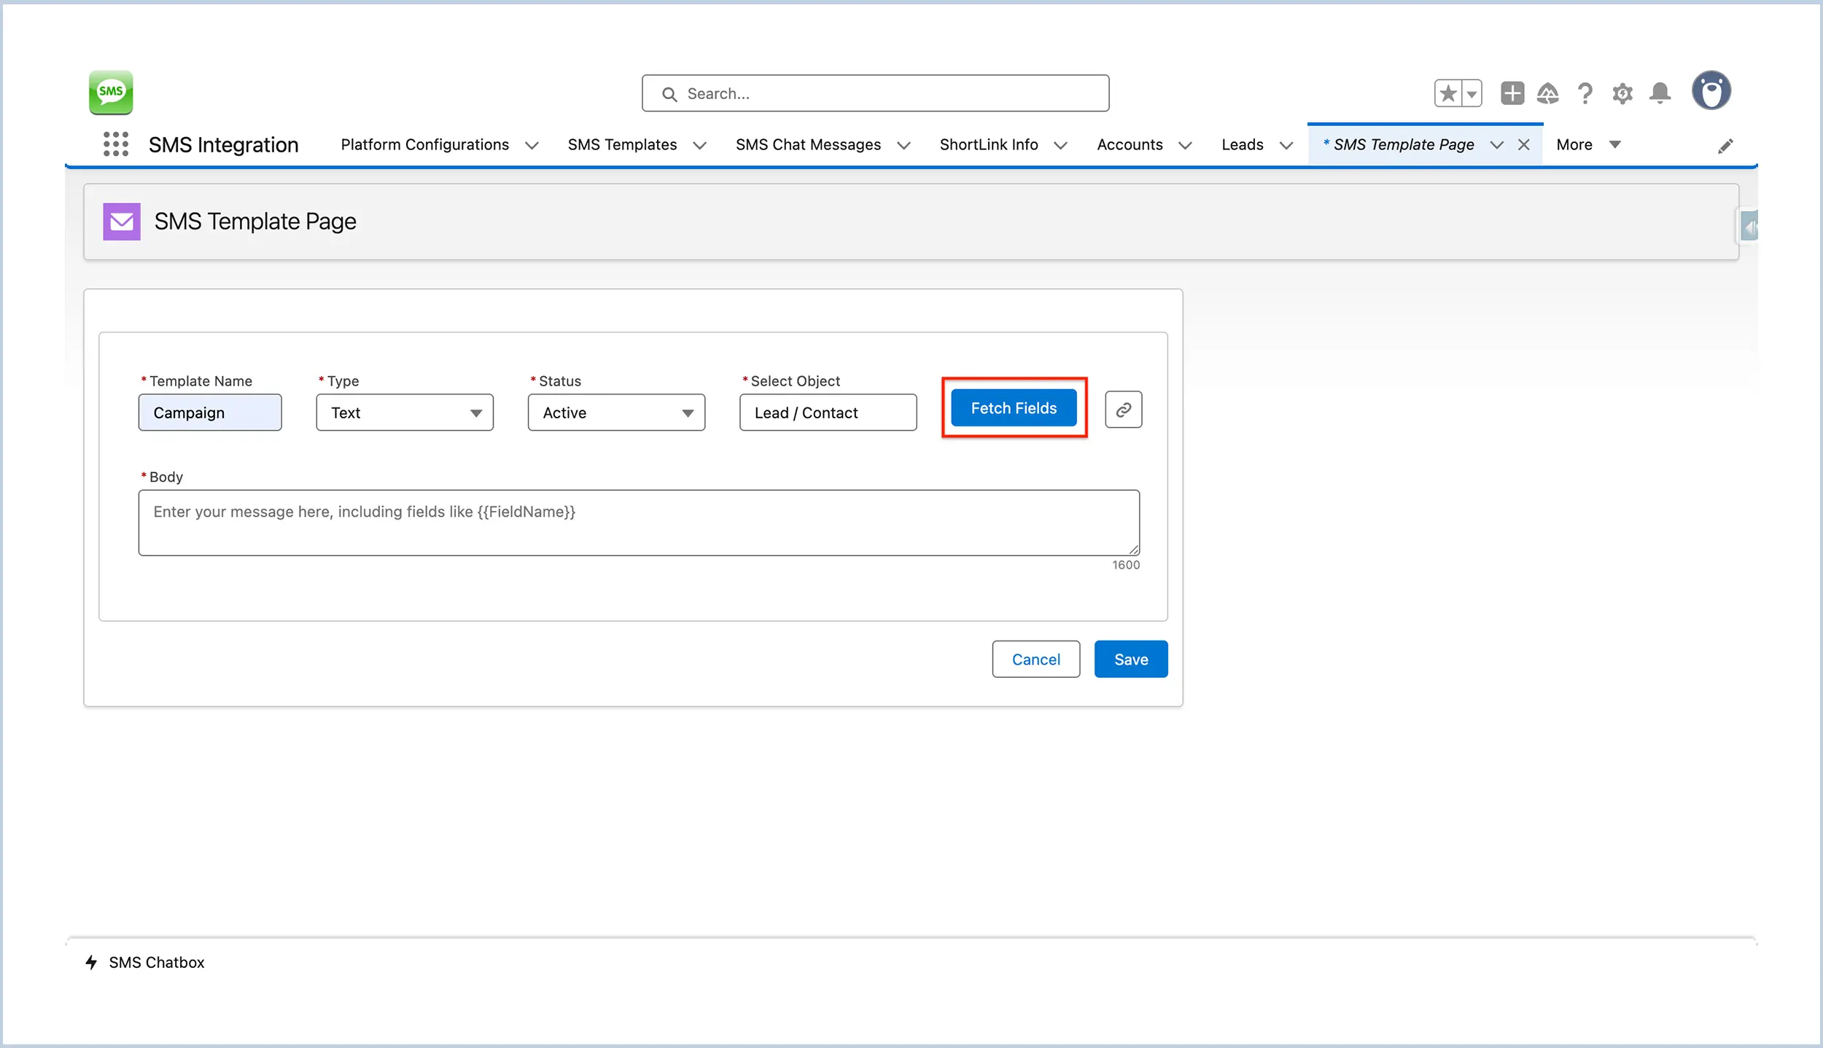The width and height of the screenshot is (1823, 1048).
Task: Click the pencil edit navigation icon
Action: click(x=1726, y=145)
